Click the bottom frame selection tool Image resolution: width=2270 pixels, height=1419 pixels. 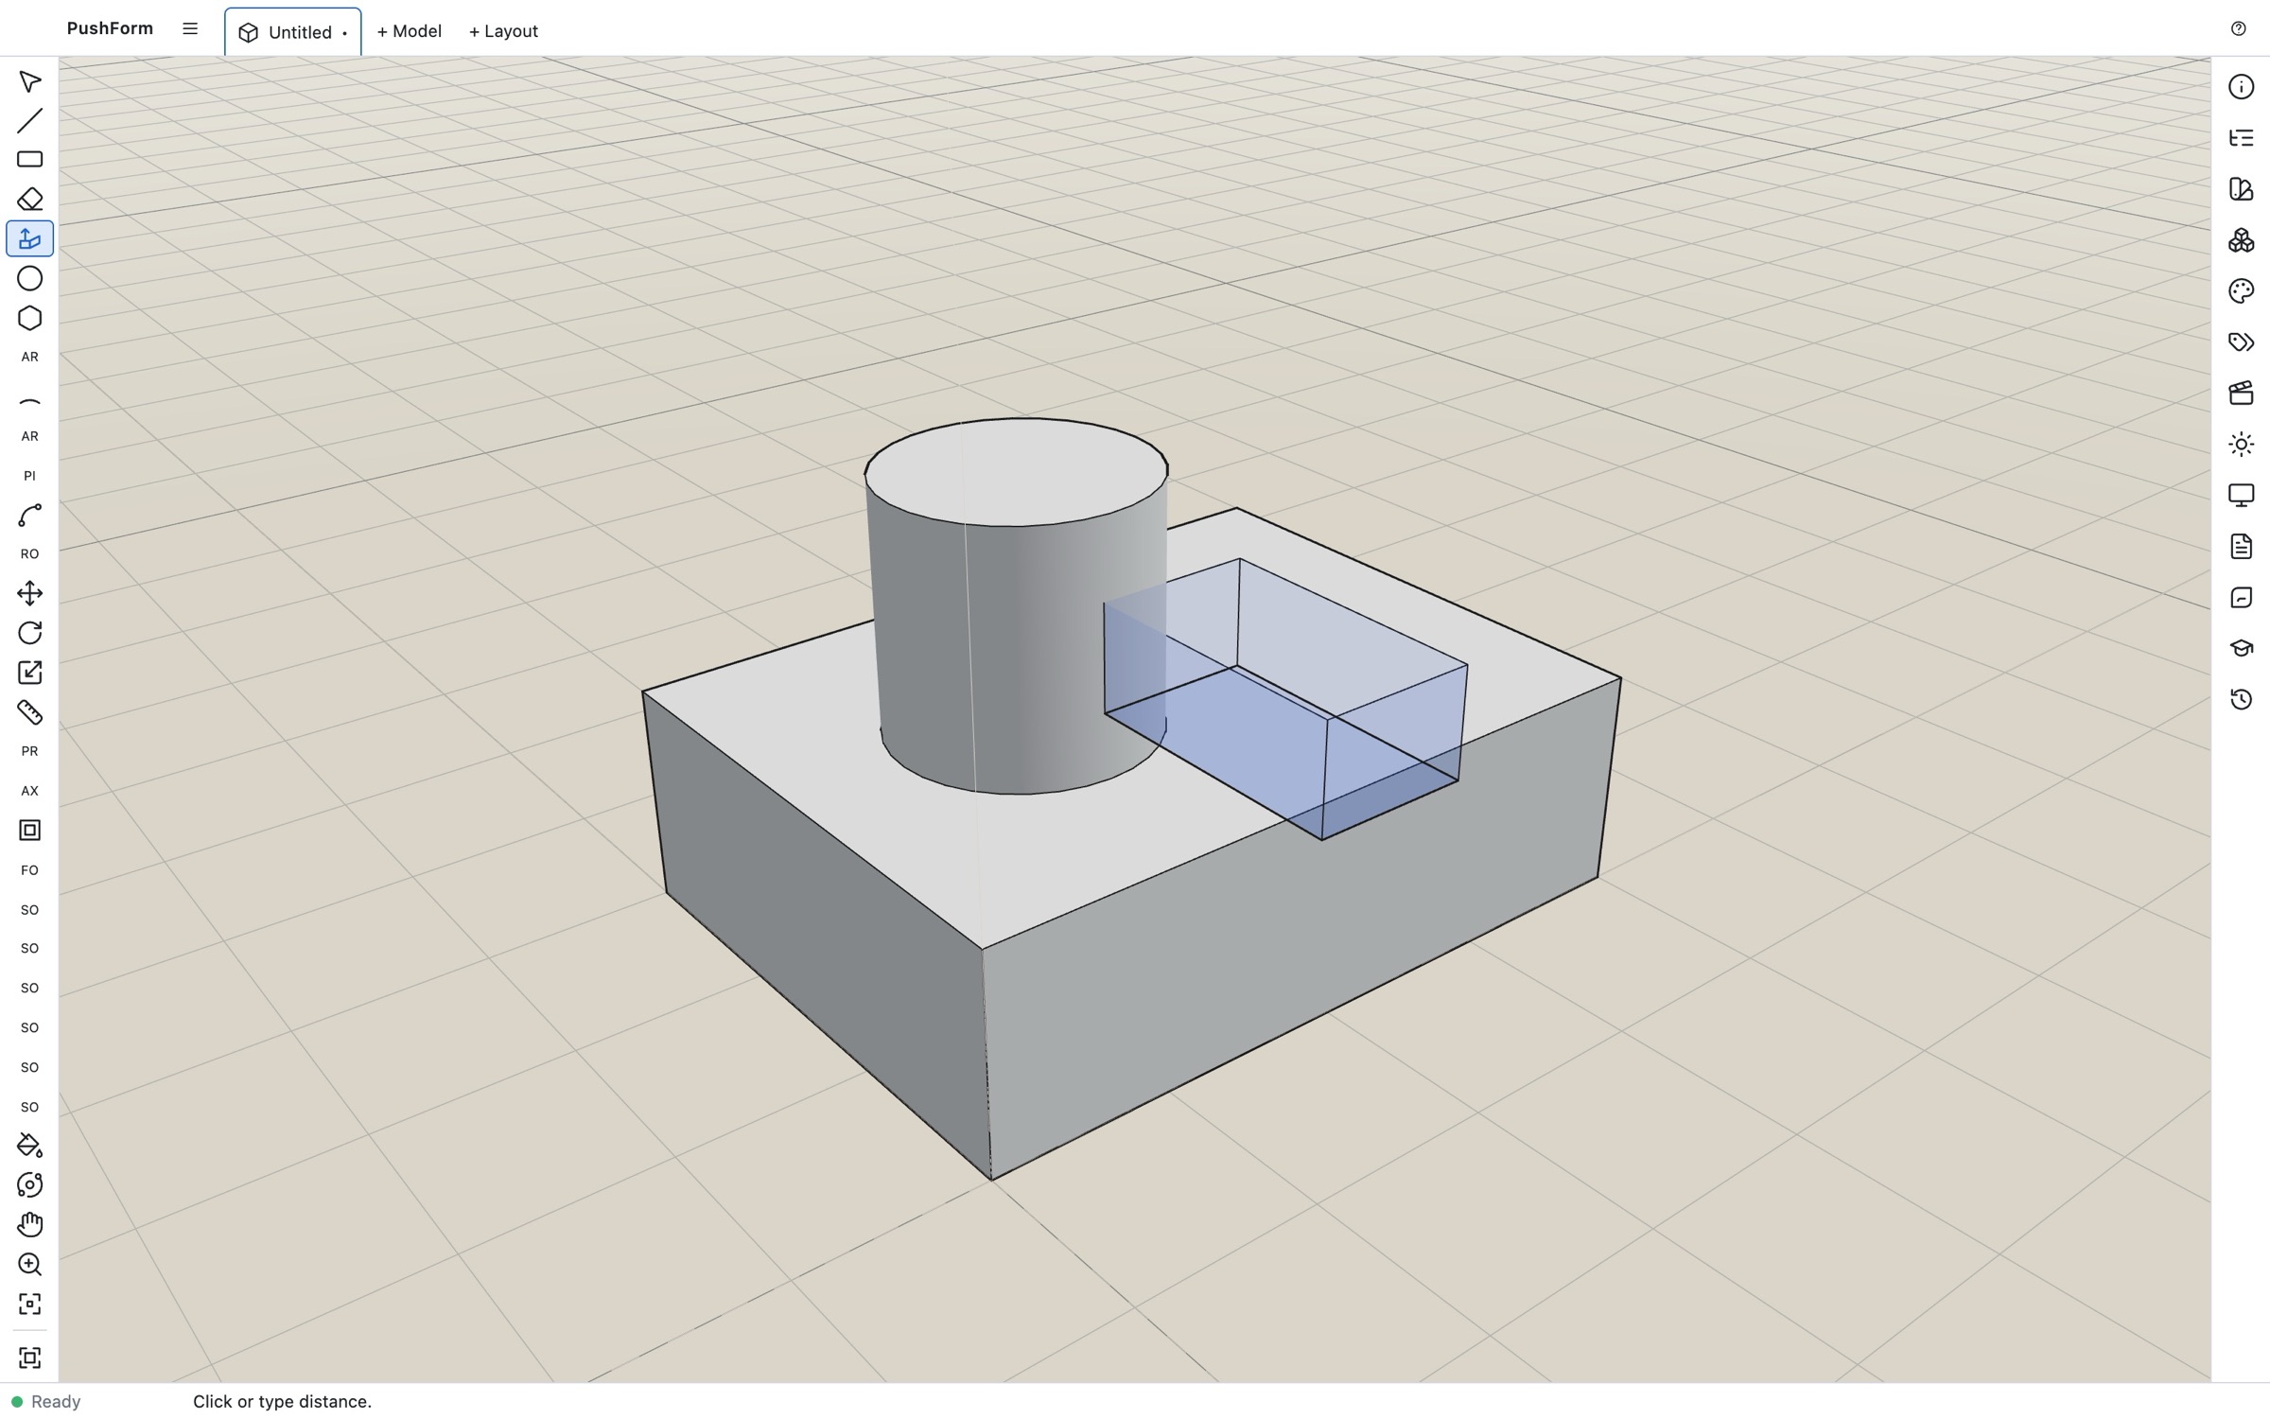coord(29,1358)
